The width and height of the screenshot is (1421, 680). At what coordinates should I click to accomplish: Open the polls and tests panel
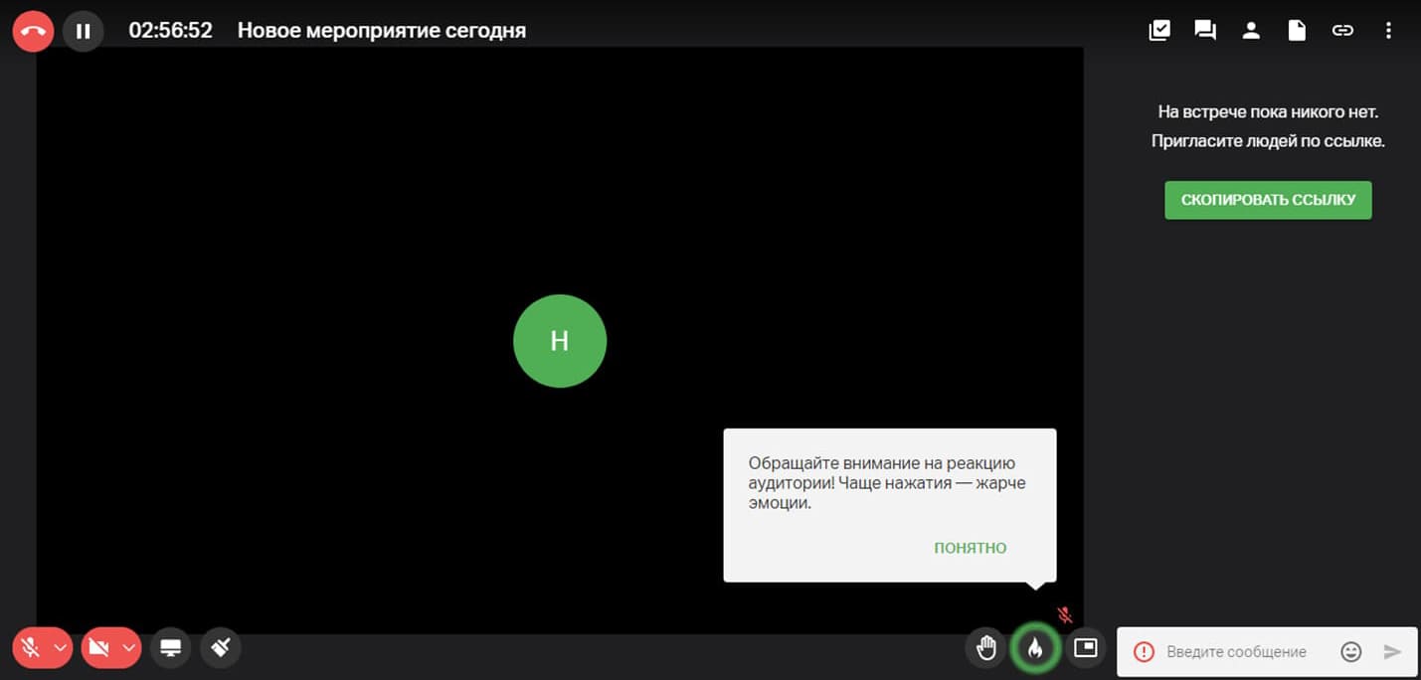coord(1159,31)
